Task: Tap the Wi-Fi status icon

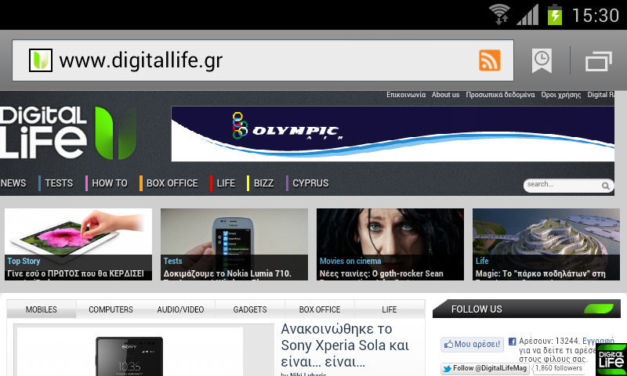Action: (500, 14)
